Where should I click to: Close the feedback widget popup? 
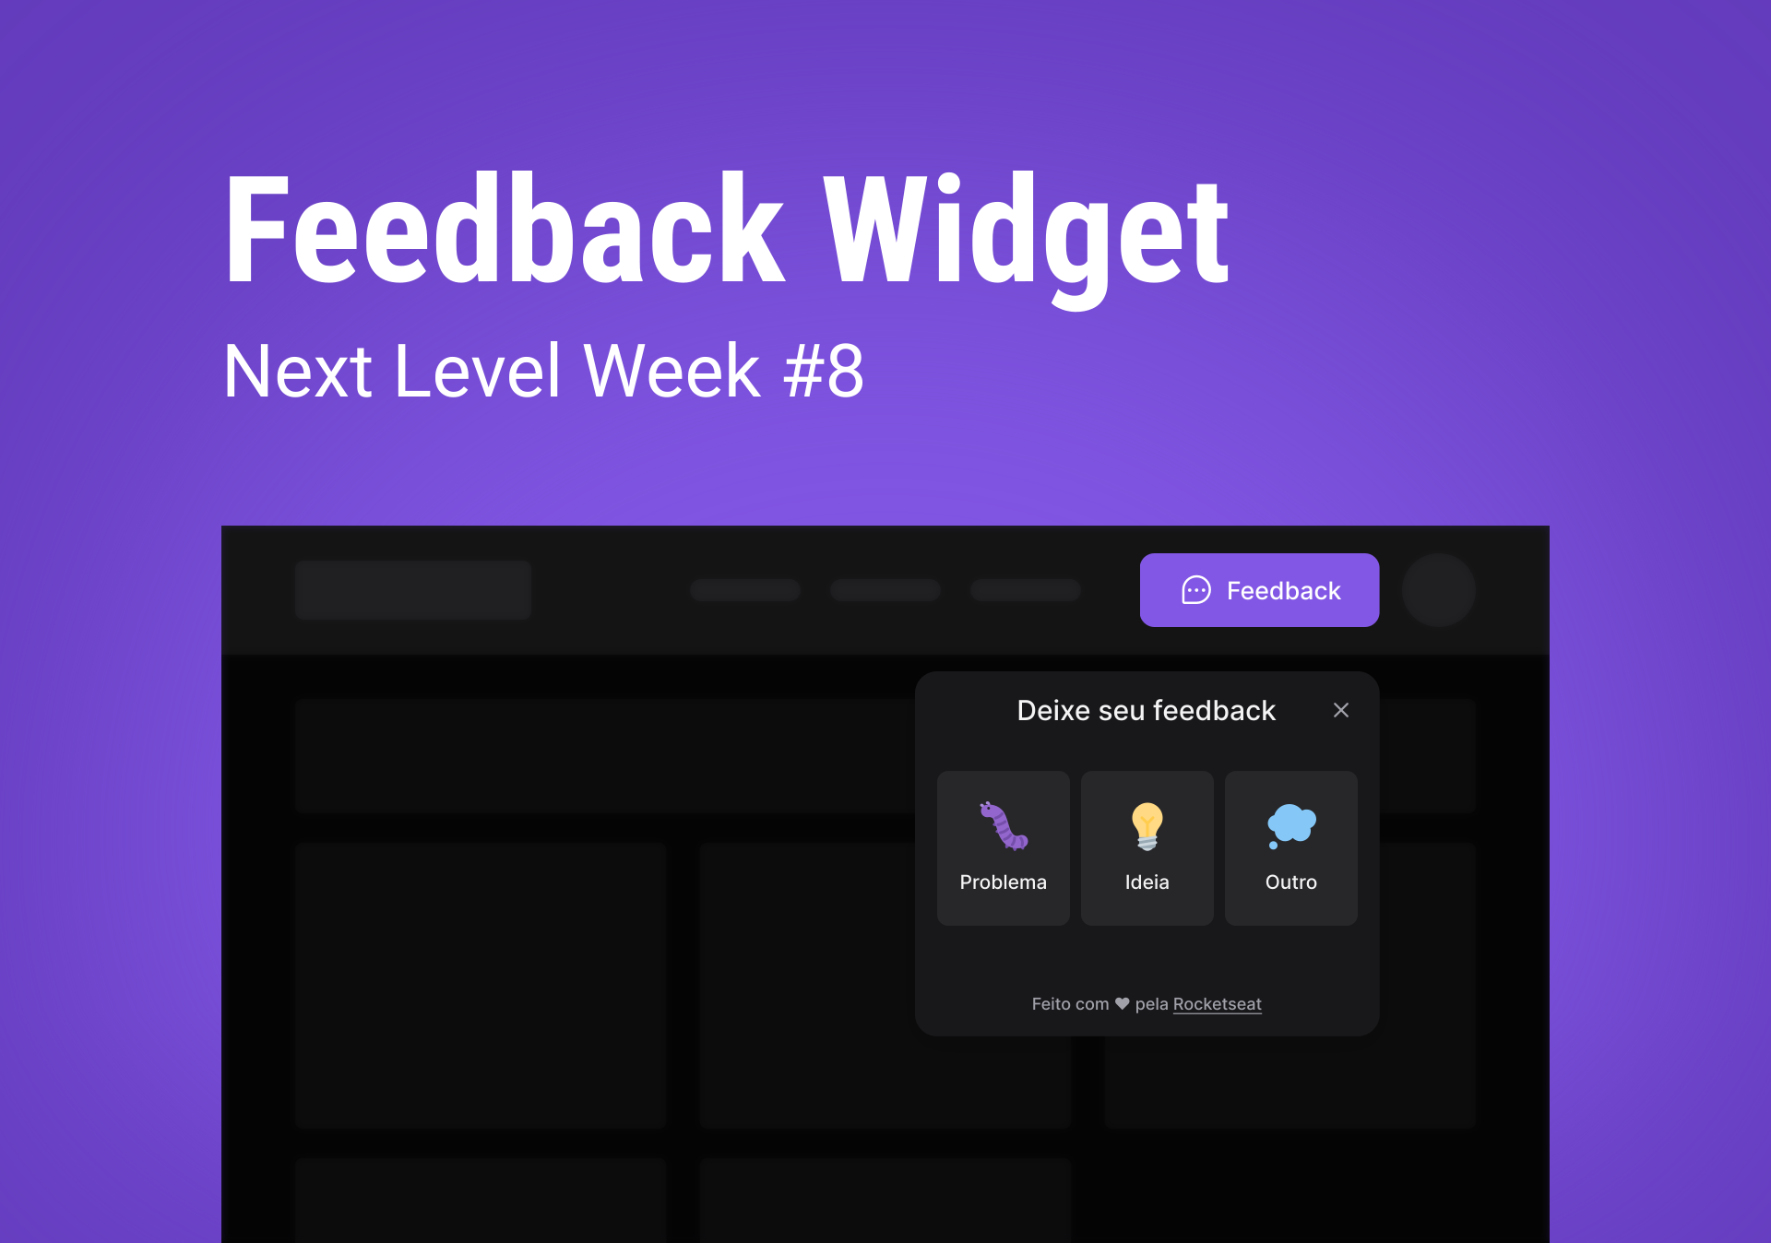coord(1342,709)
